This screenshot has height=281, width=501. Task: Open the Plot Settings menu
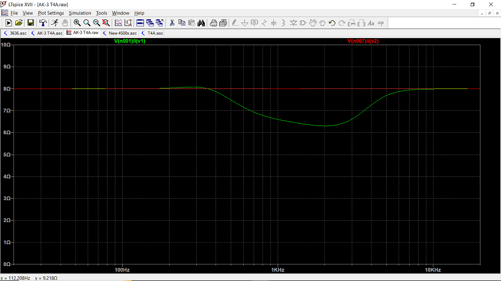(51, 13)
